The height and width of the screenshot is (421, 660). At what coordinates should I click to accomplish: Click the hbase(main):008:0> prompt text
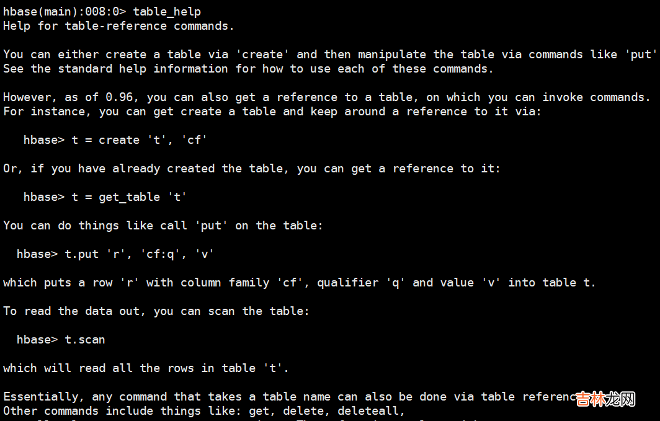(x=65, y=11)
